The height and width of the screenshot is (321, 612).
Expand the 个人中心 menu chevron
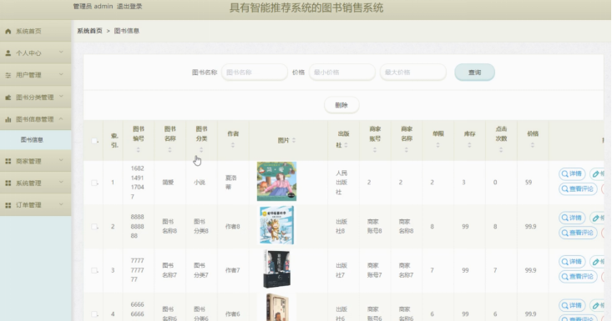point(61,52)
